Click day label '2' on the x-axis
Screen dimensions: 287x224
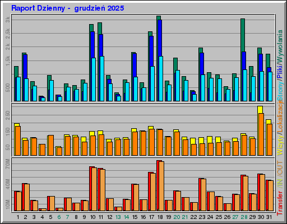25,217
